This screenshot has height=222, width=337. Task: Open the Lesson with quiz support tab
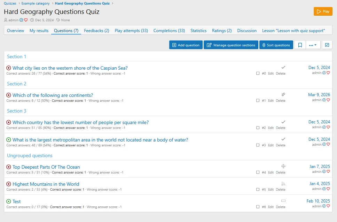click(x=293, y=31)
